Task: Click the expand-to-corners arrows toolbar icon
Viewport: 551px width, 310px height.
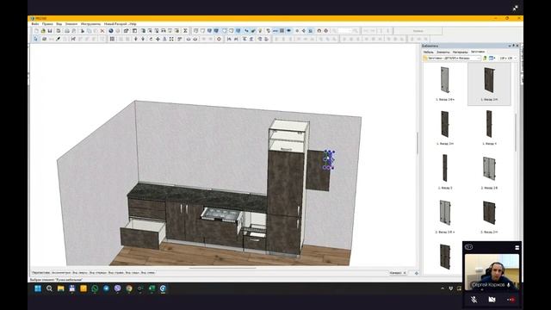Action: pyautogui.click(x=171, y=39)
